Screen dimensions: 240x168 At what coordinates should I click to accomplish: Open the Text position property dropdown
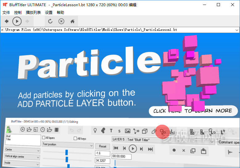68,145
